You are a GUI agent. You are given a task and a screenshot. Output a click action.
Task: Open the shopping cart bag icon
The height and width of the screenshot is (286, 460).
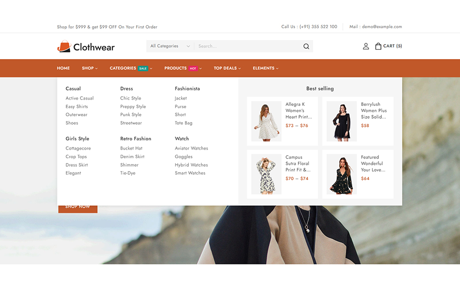coord(378,46)
